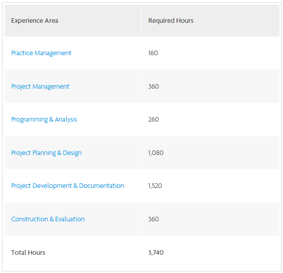Open Project Development & Documentation link
Image resolution: width=283 pixels, height=273 pixels.
[x=67, y=186]
